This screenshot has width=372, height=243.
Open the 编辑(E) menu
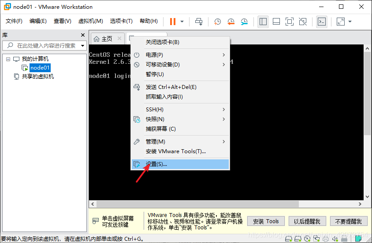click(x=38, y=21)
